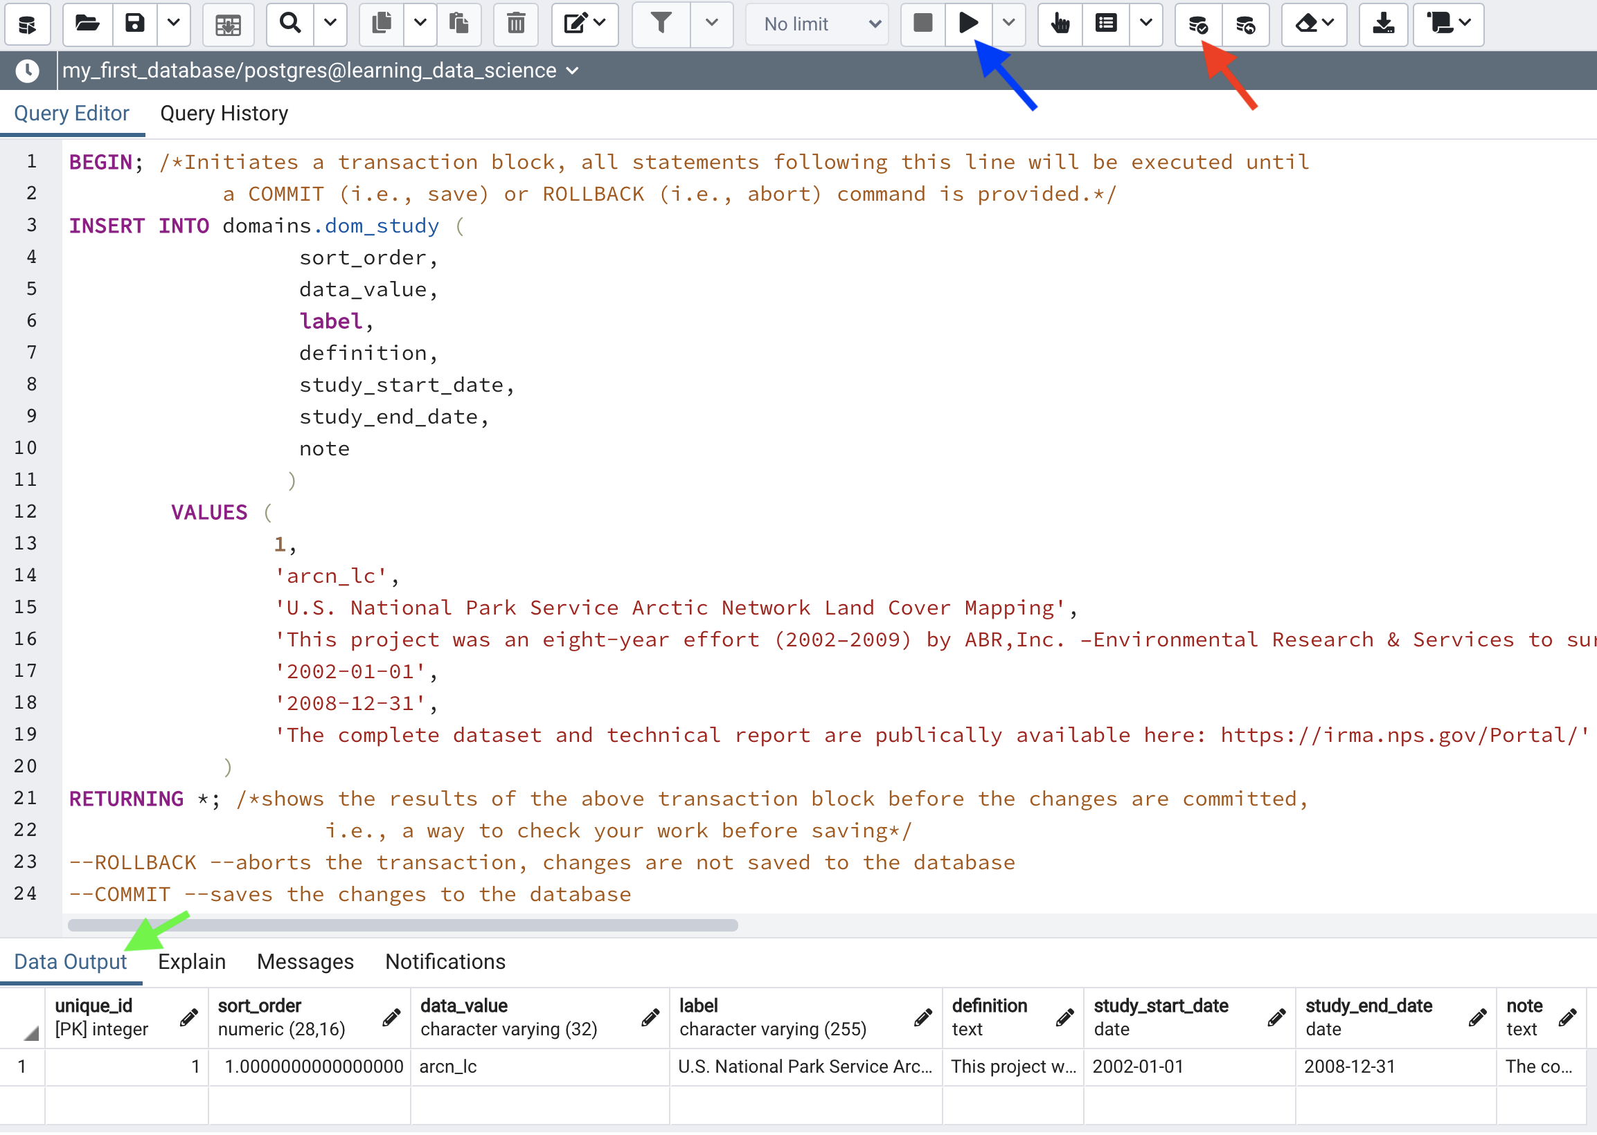Open the Notifications tab
1597x1135 pixels.
tap(445, 963)
